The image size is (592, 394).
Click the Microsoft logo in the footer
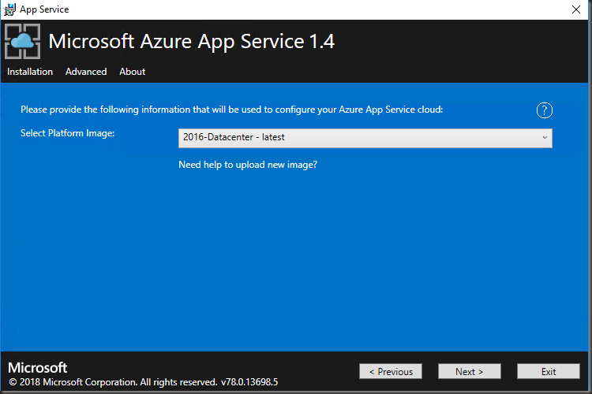coord(37,368)
